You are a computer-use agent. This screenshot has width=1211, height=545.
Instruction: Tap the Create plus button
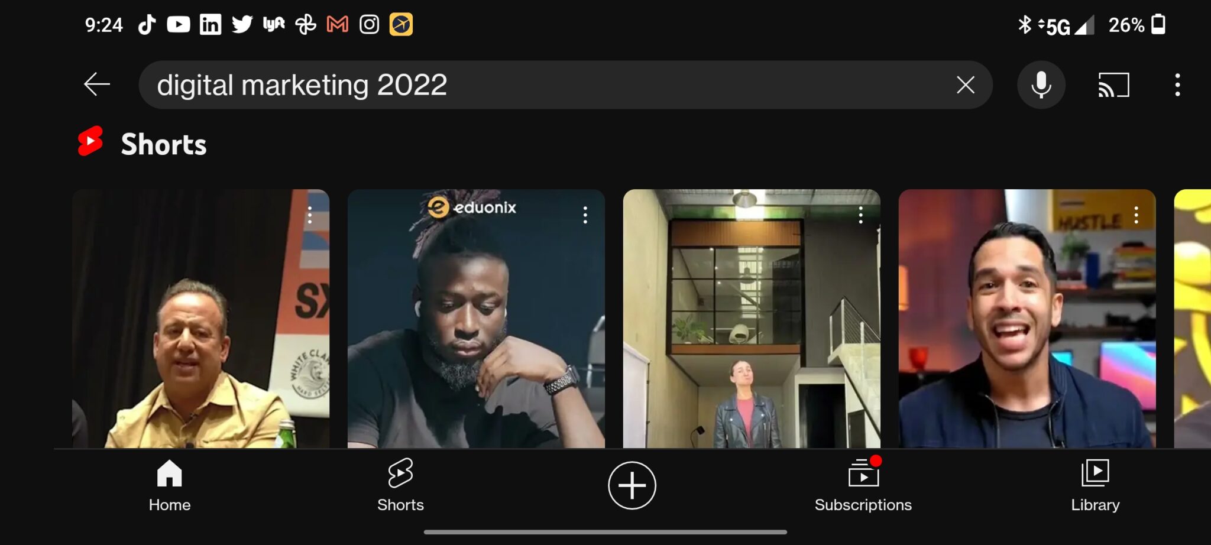click(x=632, y=485)
